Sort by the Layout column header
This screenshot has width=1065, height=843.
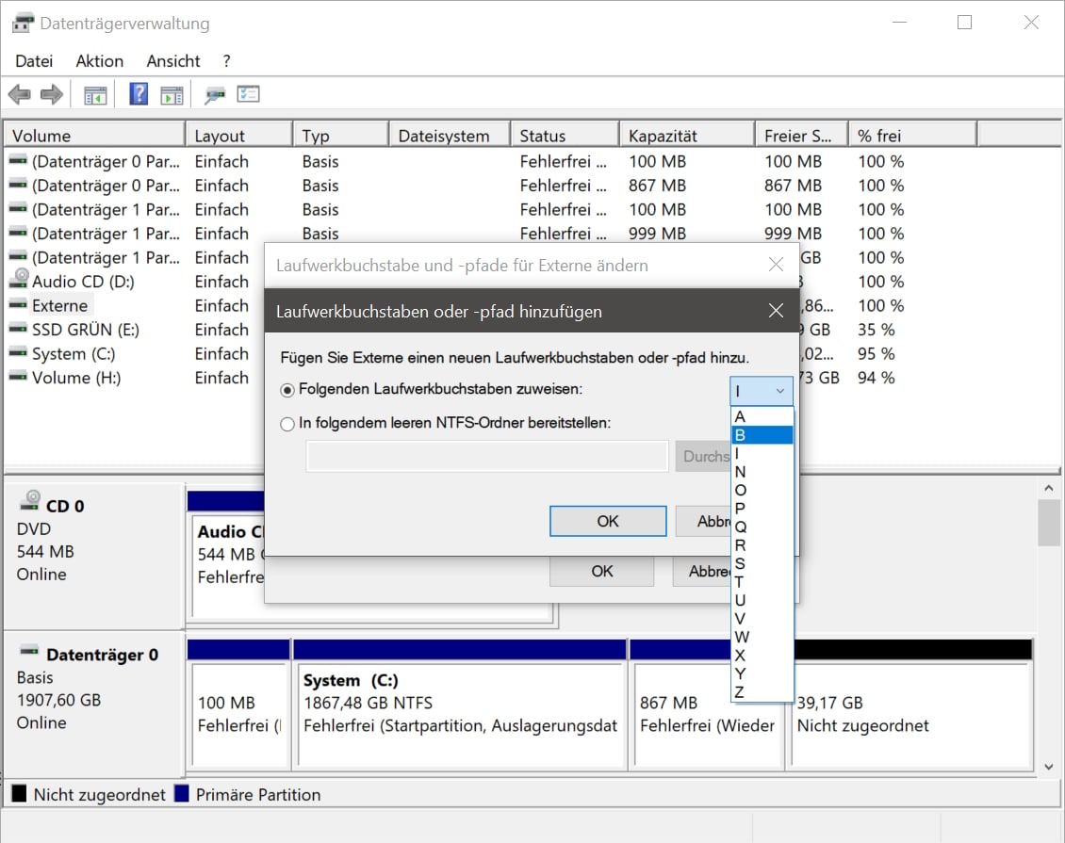238,135
